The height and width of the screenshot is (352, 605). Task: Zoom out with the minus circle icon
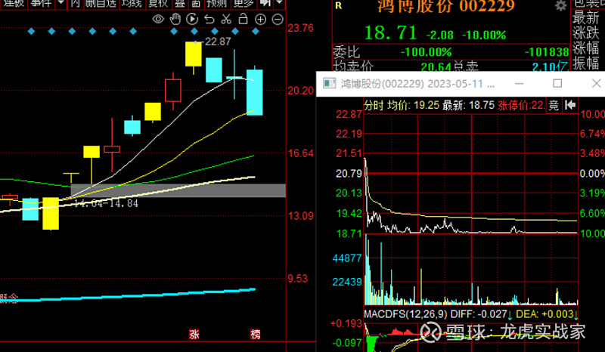(x=276, y=18)
